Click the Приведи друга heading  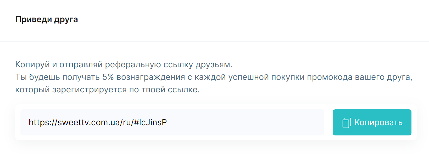[x=47, y=19]
